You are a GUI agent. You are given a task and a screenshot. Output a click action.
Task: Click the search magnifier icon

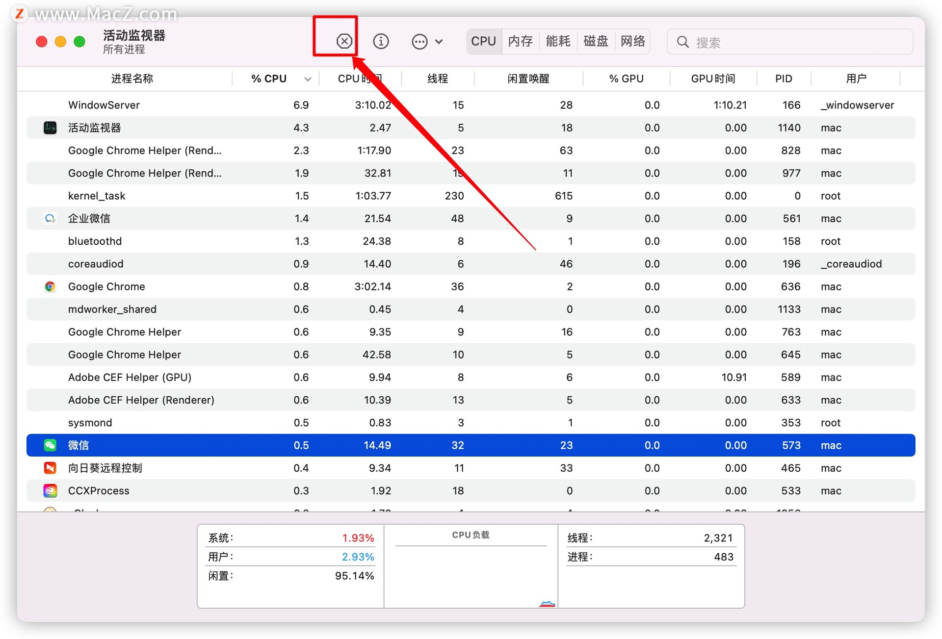pos(682,42)
